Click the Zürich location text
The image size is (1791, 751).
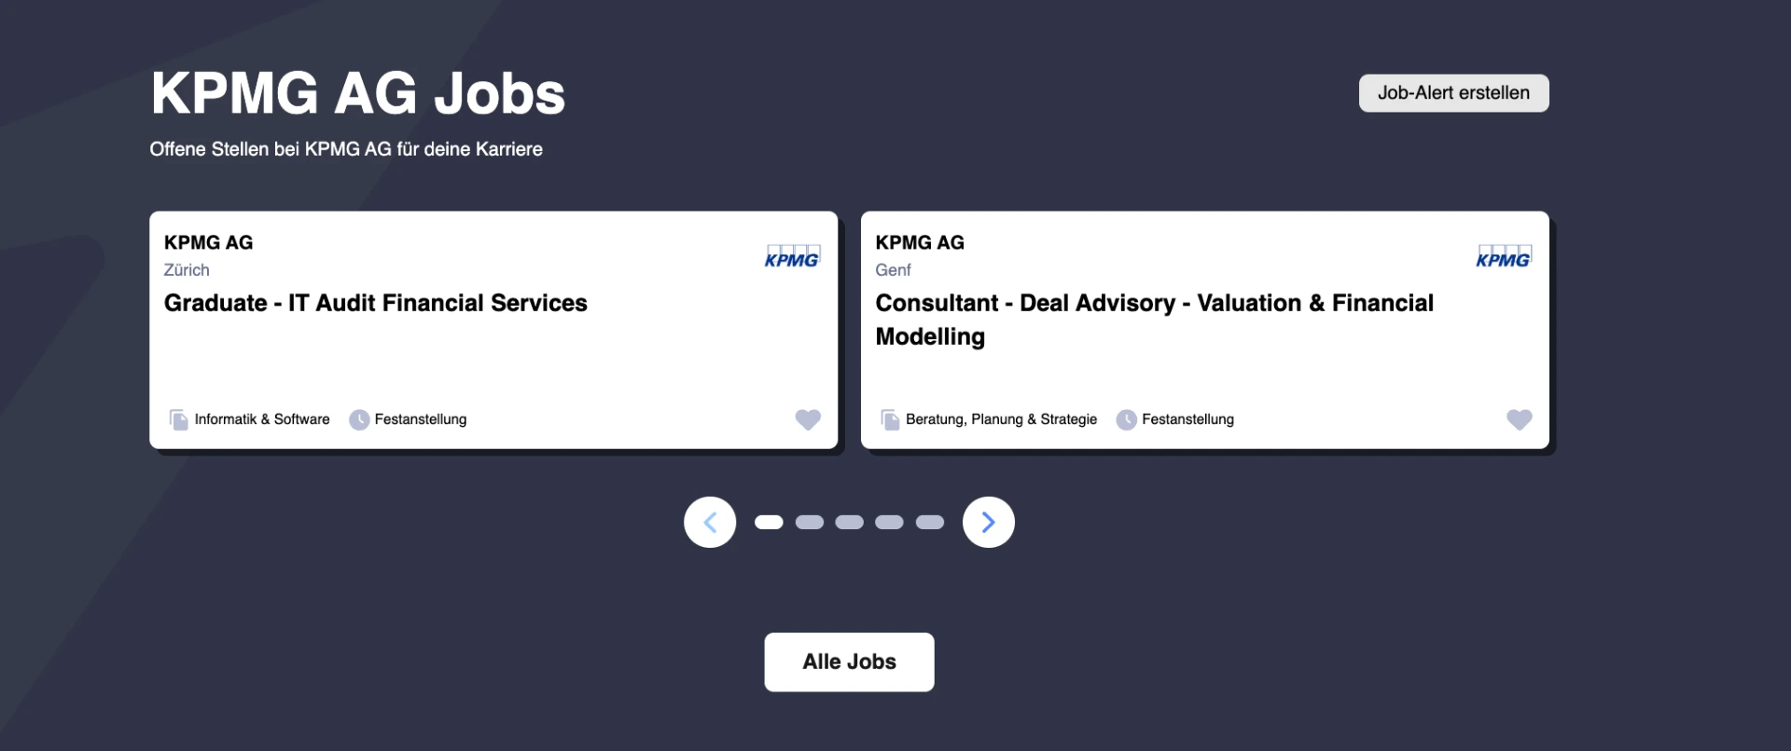click(187, 270)
